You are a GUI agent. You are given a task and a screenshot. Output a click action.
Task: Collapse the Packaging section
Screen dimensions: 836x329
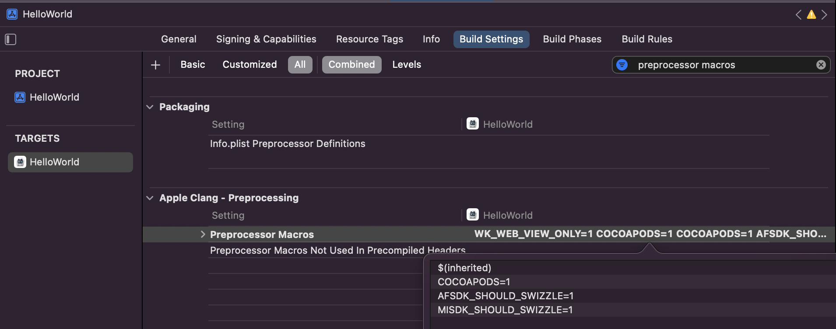click(x=150, y=107)
